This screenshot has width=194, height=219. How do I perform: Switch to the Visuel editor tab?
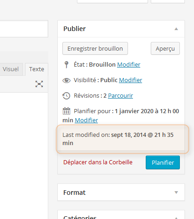coord(10,69)
